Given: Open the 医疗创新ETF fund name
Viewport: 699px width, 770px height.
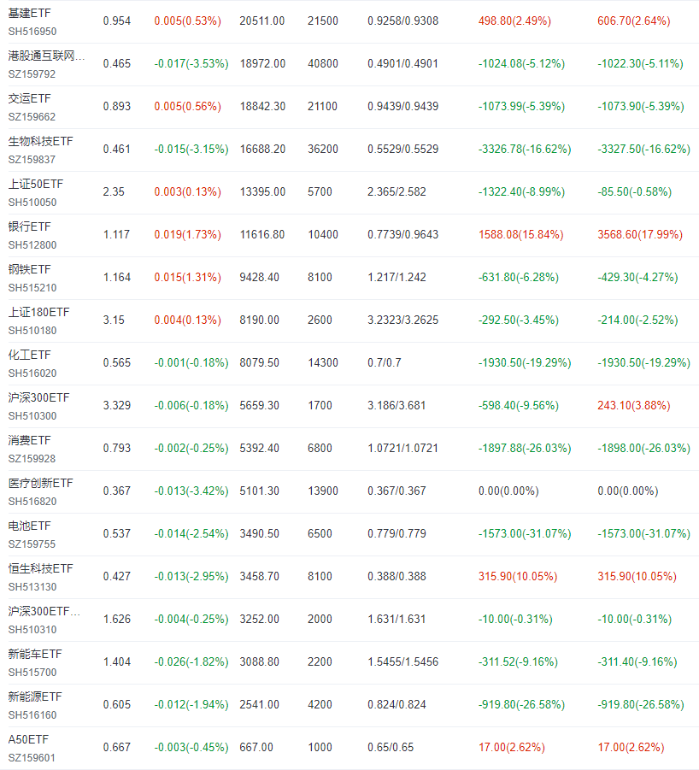Looking at the screenshot, I should [41, 483].
